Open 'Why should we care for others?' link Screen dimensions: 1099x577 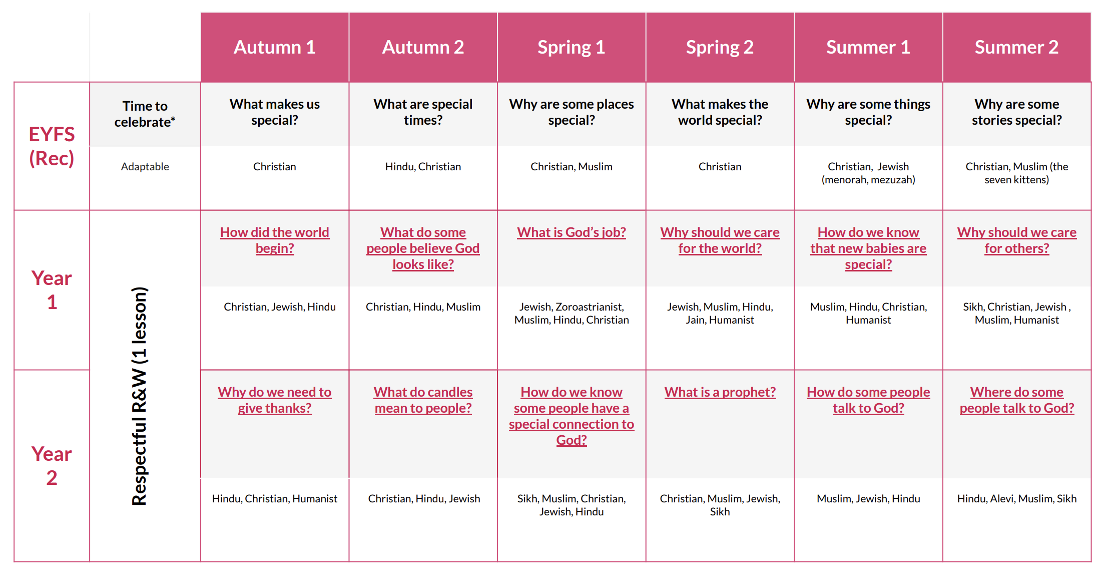(1016, 240)
